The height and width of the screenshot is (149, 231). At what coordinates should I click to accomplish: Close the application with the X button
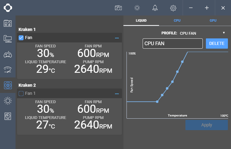tap(223, 8)
